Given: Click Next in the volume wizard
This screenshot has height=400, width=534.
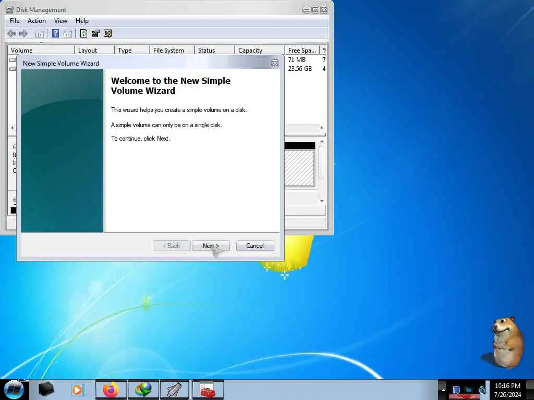Looking at the screenshot, I should [211, 246].
